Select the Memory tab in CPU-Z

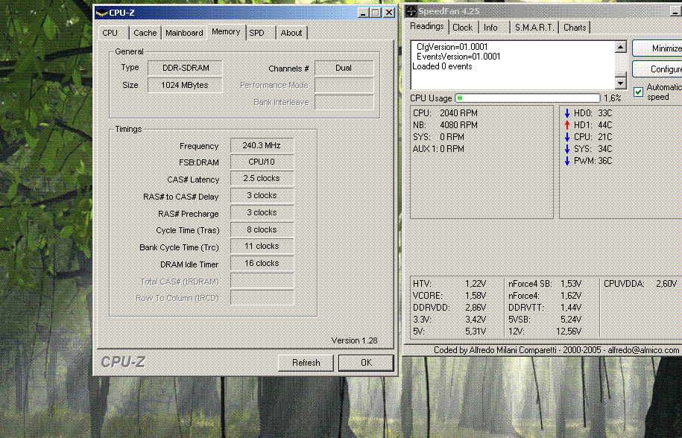(226, 32)
